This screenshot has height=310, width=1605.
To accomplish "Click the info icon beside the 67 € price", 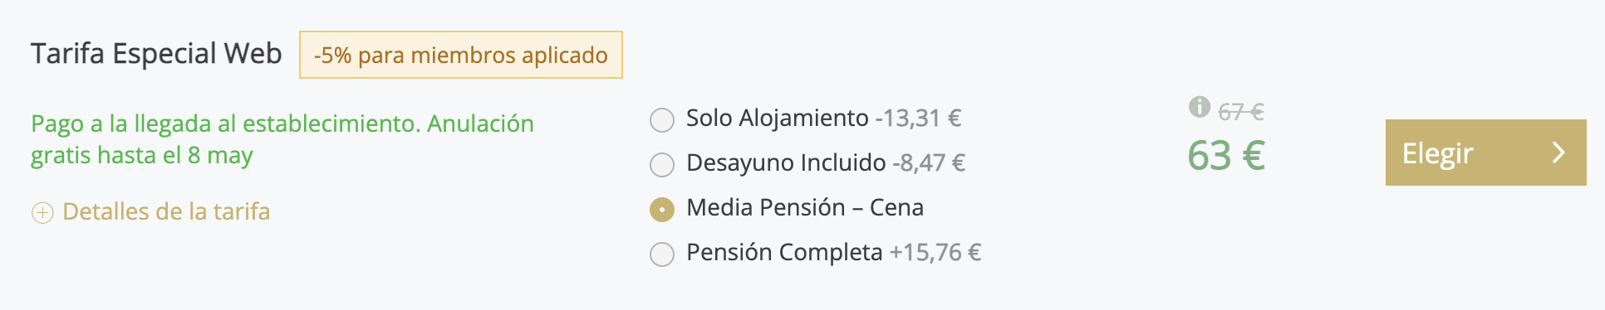I will pos(1199,107).
